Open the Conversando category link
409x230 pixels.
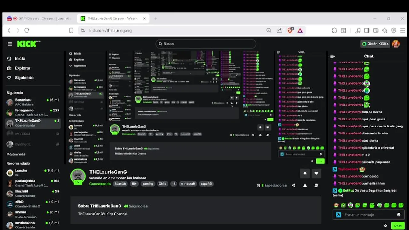[x=100, y=184]
